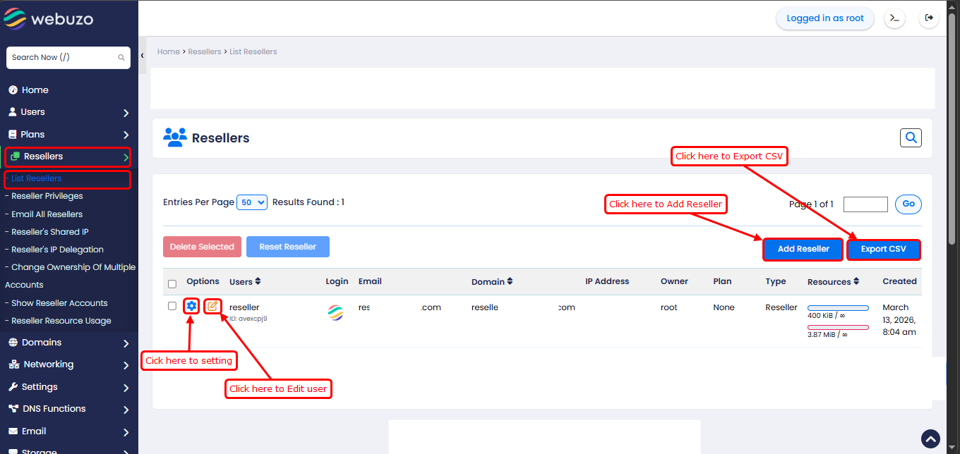Click the logout icon in header
This screenshot has height=454, width=960.
929,18
